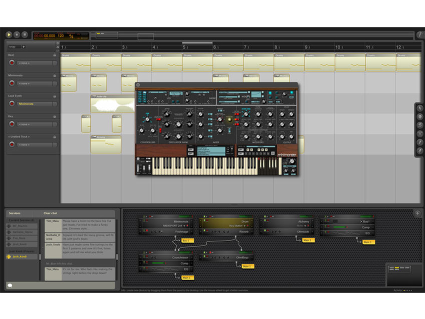Click the horizontal scroll handle above timeline
425x319 pixels.
(197, 43)
